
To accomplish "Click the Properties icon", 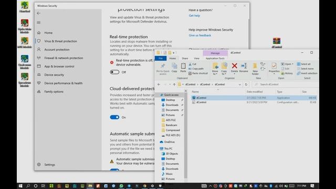I will [x=274, y=66].
